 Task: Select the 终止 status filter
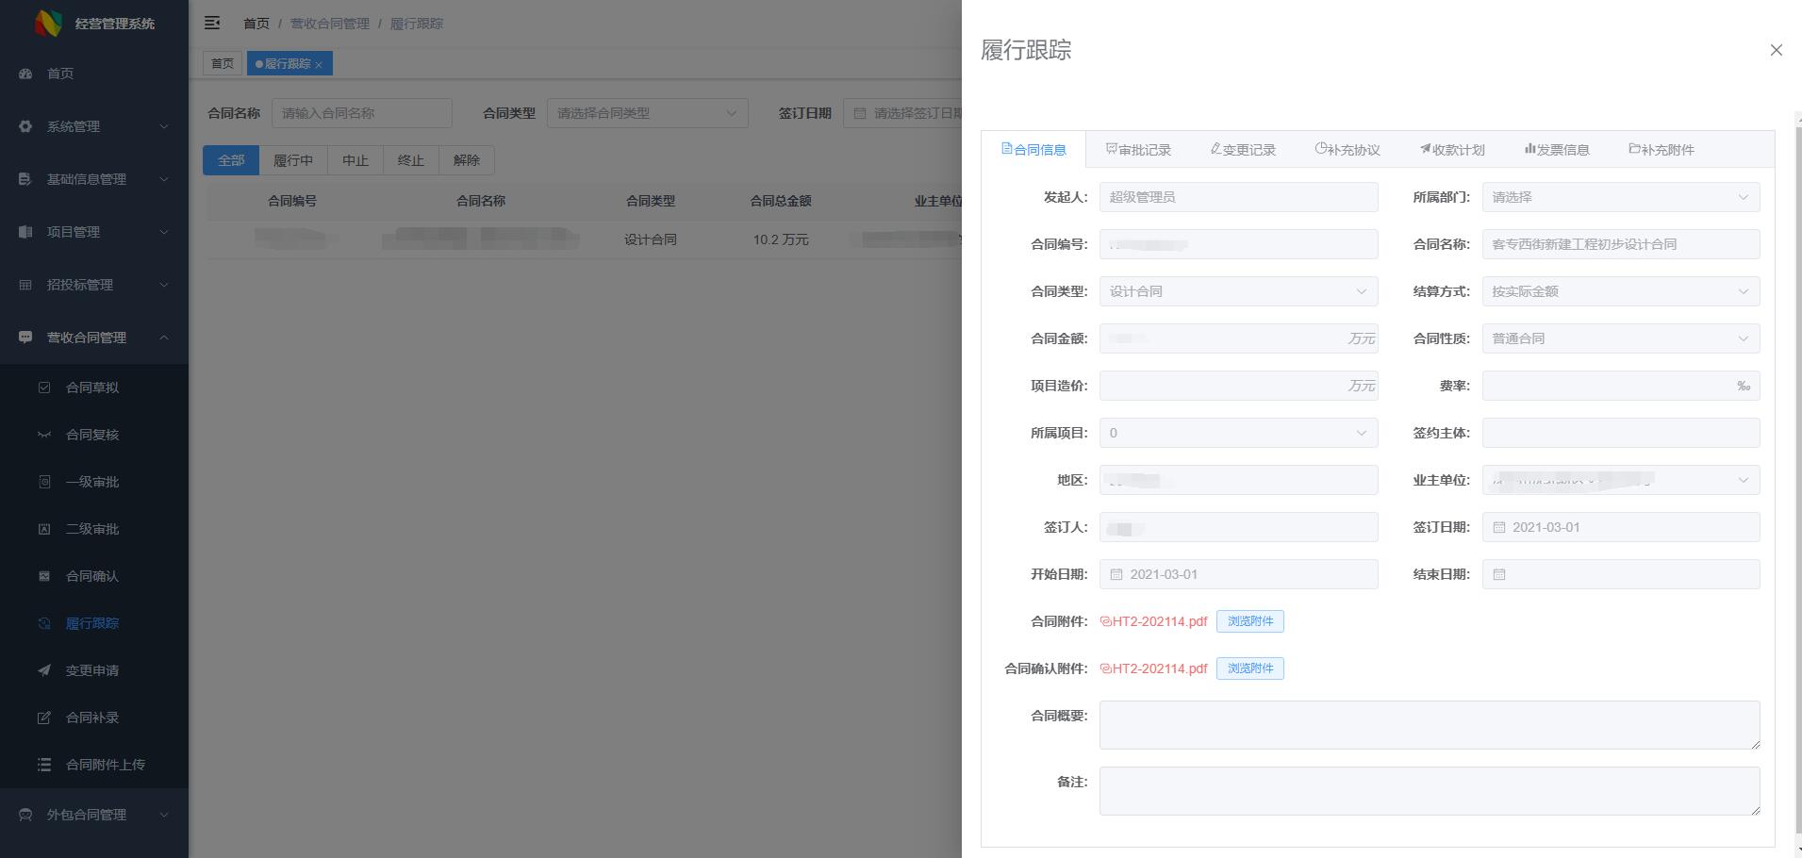click(x=411, y=160)
